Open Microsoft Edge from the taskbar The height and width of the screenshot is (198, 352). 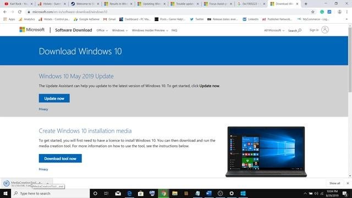tap(129, 193)
